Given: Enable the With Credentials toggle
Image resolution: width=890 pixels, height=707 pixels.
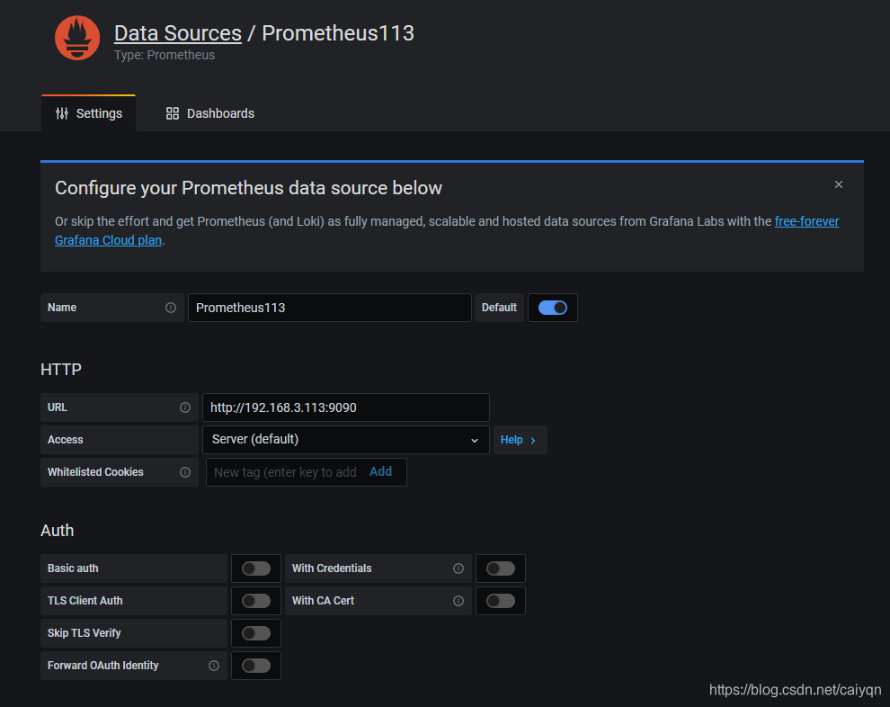Looking at the screenshot, I should [501, 568].
